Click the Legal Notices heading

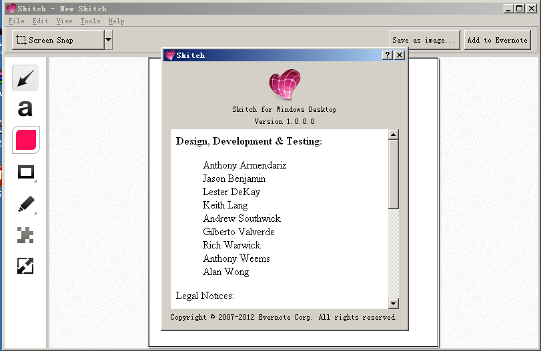(x=205, y=296)
